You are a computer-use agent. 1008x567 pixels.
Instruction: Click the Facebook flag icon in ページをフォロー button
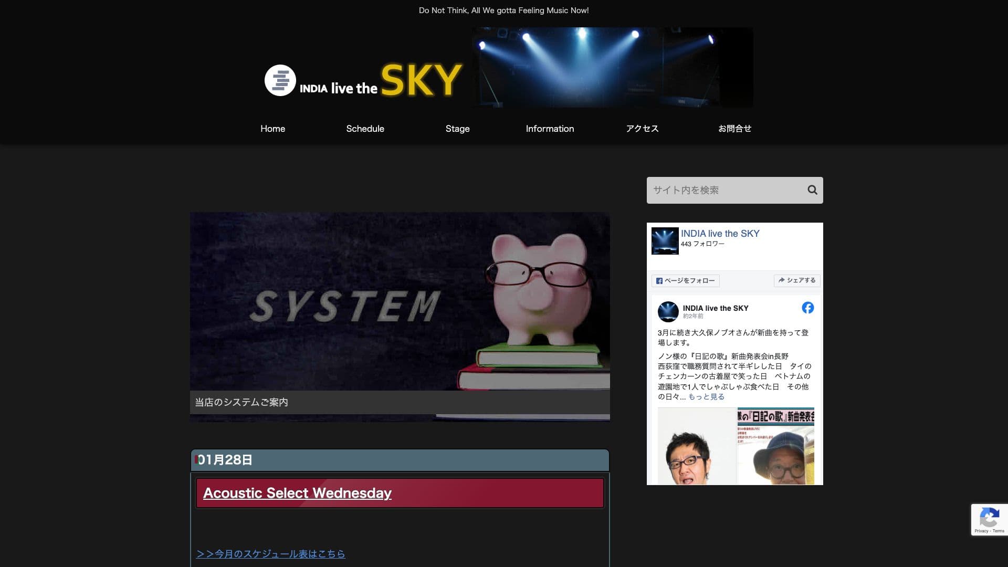pyautogui.click(x=659, y=281)
